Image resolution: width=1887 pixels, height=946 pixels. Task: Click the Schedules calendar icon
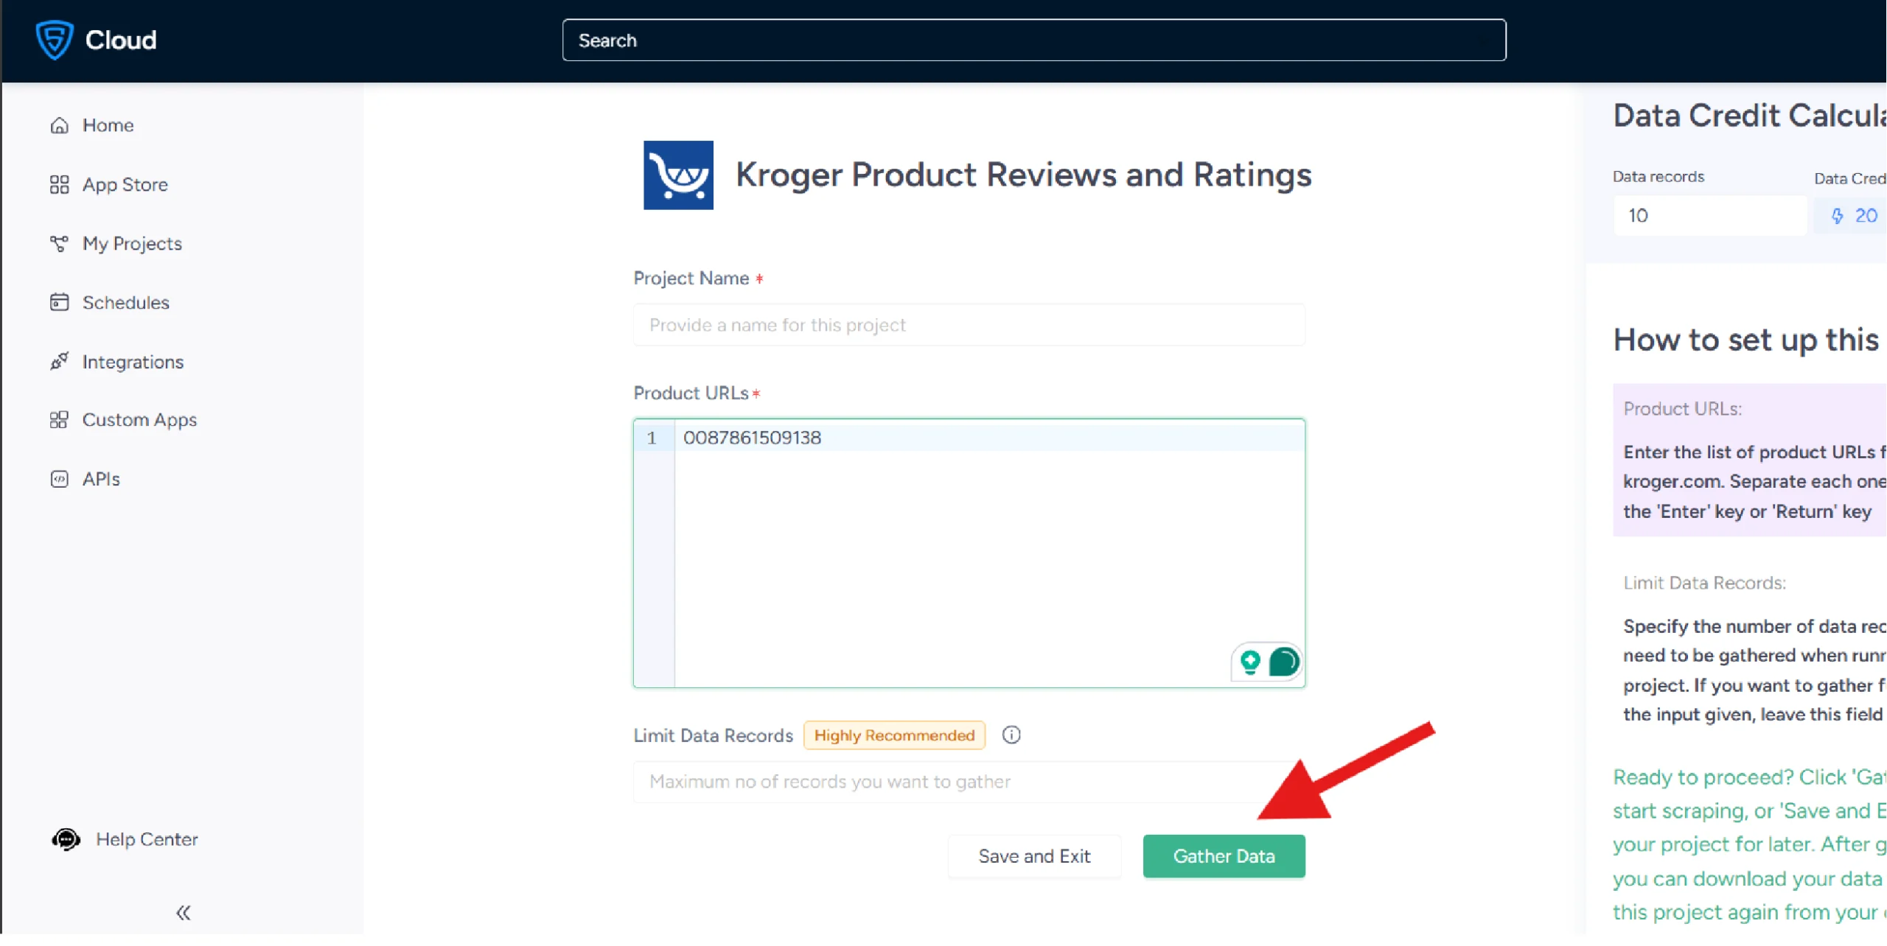click(60, 303)
